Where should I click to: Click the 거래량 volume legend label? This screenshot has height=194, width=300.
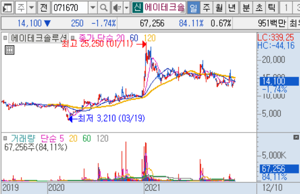pyautogui.click(x=23, y=138)
